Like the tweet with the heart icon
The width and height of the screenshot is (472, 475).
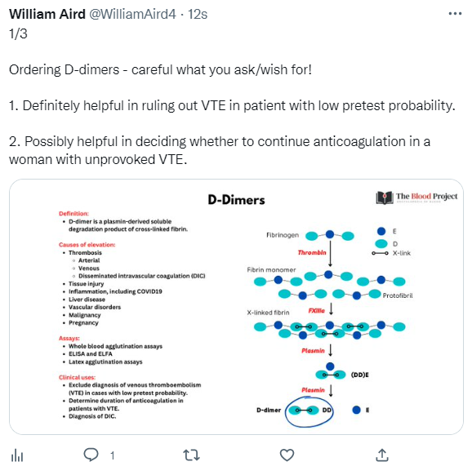point(287,455)
